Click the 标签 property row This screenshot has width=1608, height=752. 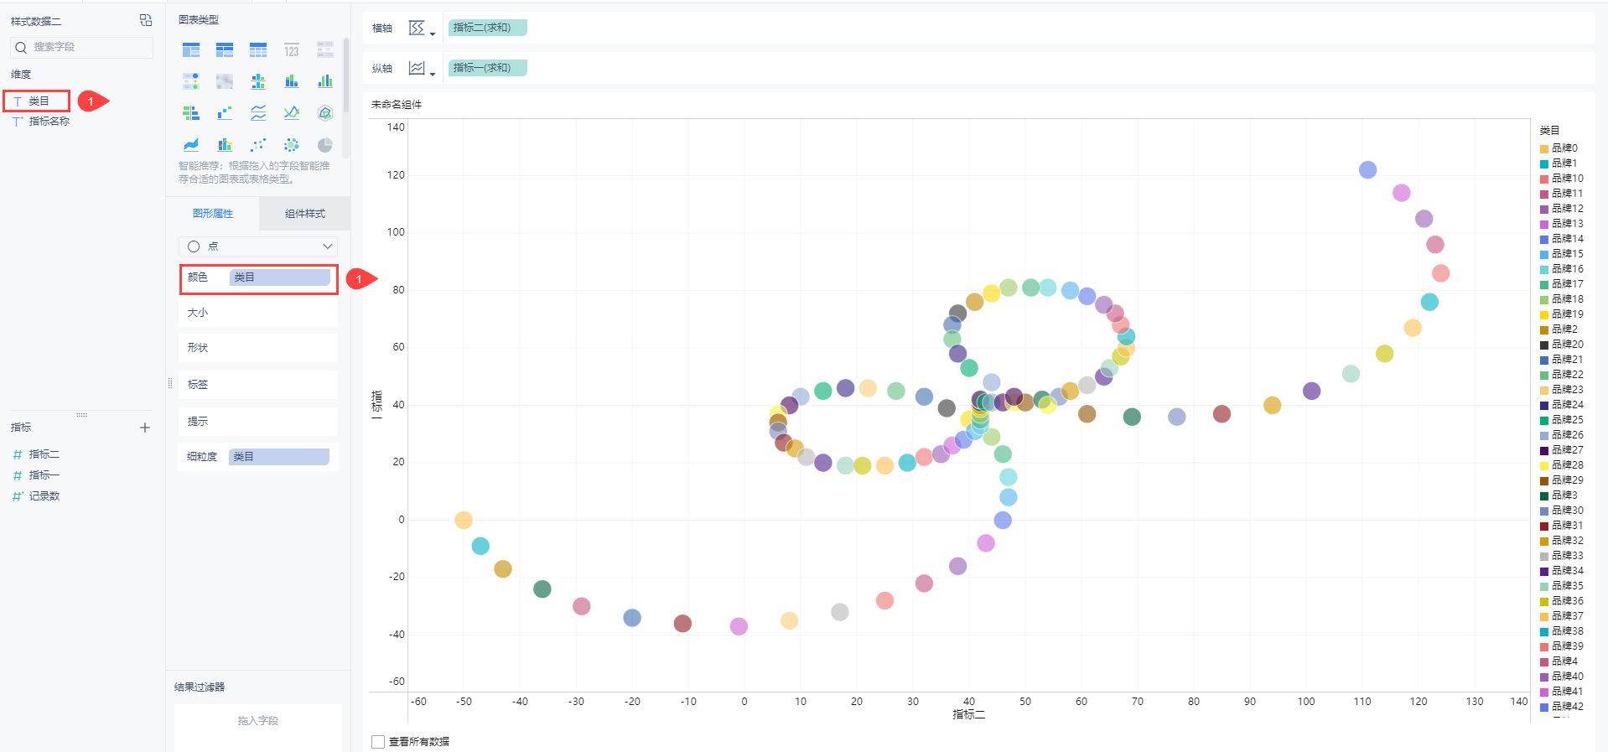click(x=258, y=385)
